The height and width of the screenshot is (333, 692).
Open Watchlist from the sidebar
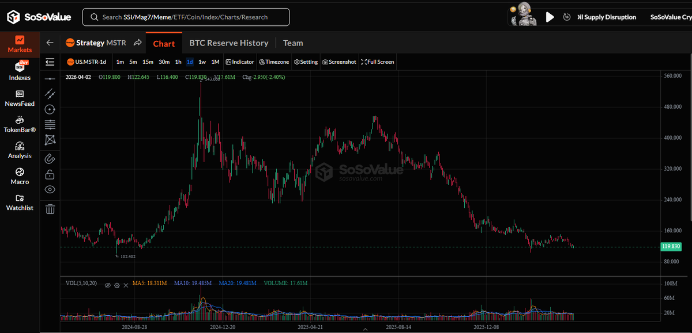(20, 202)
